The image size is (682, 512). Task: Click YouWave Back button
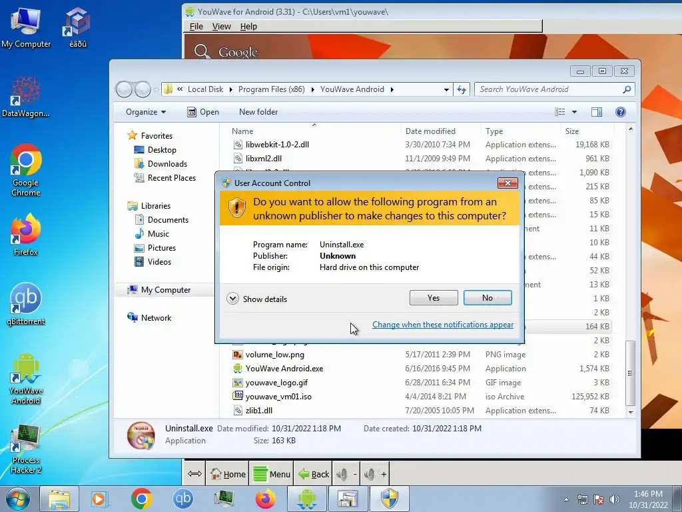[x=314, y=474]
